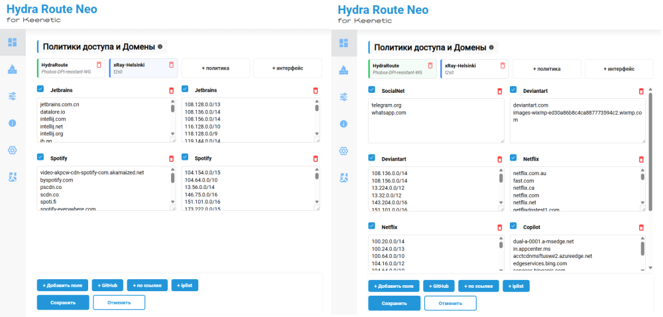Open gear settings in right panel sidebar
The image size is (663, 317).
coord(343,151)
